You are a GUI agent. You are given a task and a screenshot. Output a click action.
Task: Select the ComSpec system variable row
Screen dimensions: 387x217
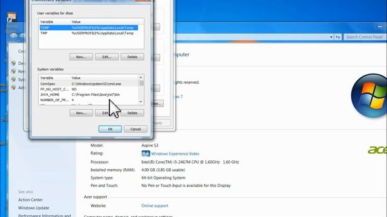(89, 84)
